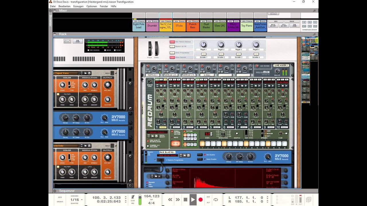Click the Regler 4 knob
This screenshot has width=367, height=206.
256,44
